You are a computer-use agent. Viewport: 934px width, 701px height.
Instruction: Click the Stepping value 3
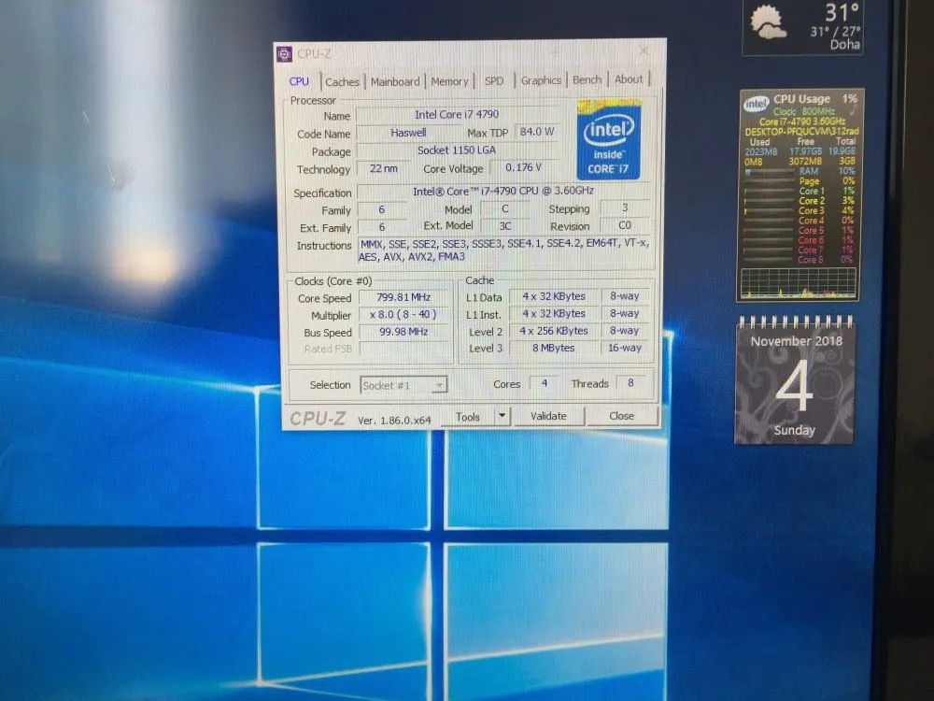(625, 207)
